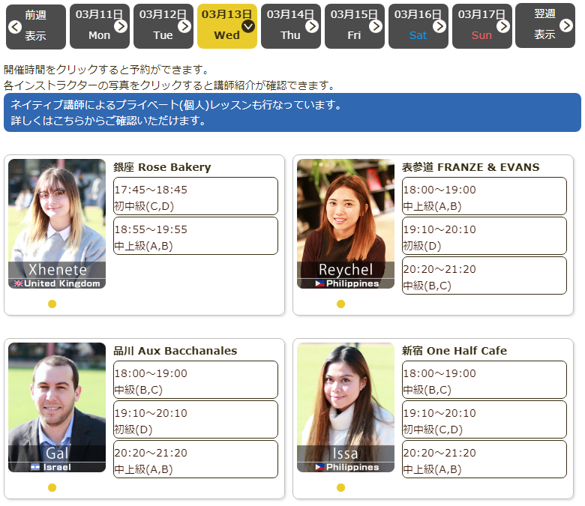Book Omotesando 19:10–20:10 beginner (D) slot
This screenshot has width=585, height=506.
(484, 236)
